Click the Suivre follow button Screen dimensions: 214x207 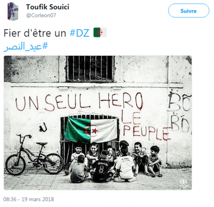189,11
